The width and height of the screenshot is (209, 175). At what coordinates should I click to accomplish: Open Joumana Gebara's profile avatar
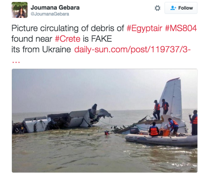[19, 10]
